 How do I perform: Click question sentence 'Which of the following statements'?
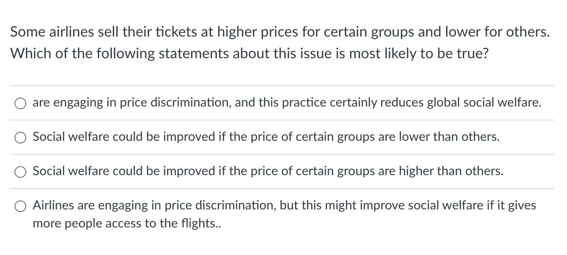(250, 53)
